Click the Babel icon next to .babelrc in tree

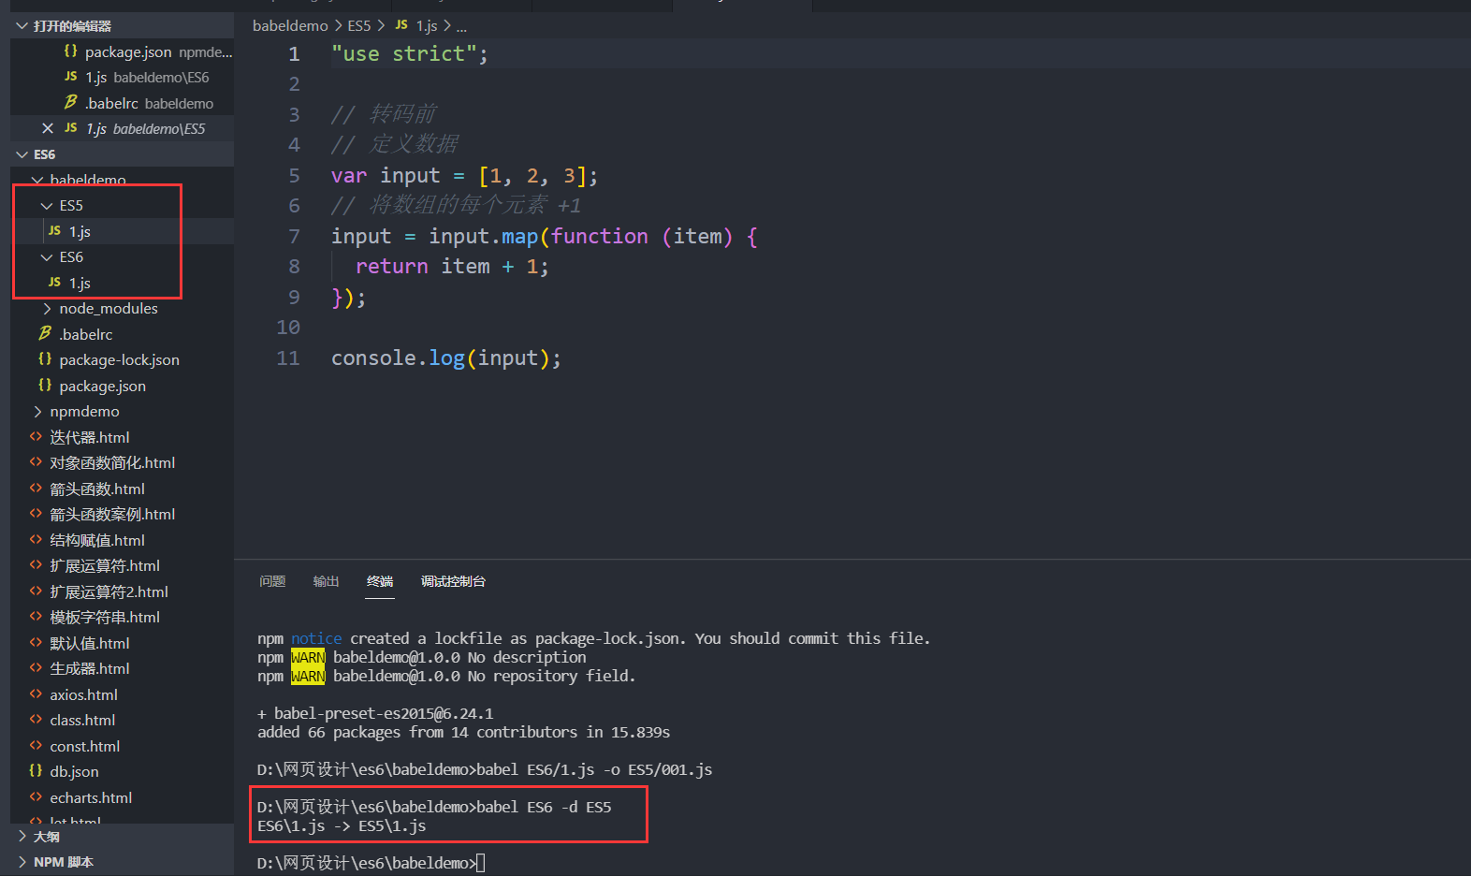pos(44,333)
